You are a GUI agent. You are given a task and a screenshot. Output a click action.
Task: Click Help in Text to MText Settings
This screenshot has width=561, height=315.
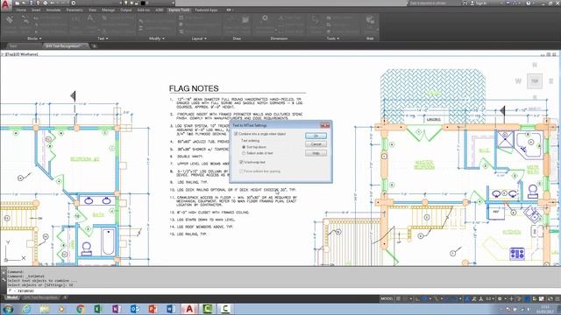(316, 153)
